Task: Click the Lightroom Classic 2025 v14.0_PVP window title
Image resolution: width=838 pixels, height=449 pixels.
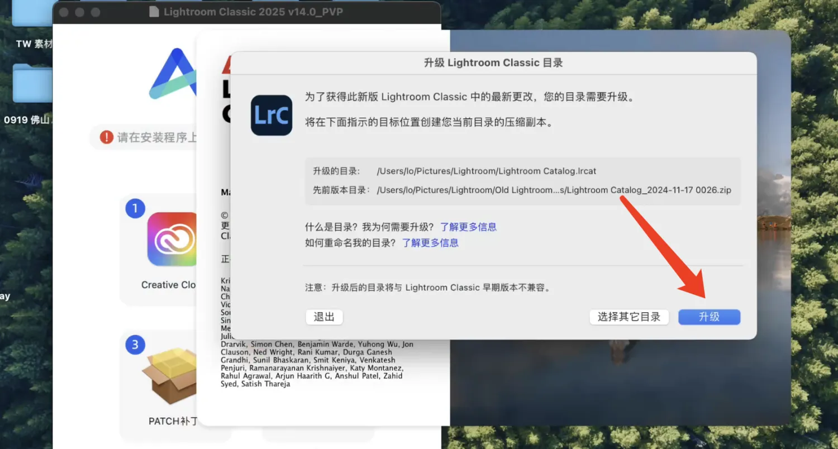Action: click(x=253, y=12)
